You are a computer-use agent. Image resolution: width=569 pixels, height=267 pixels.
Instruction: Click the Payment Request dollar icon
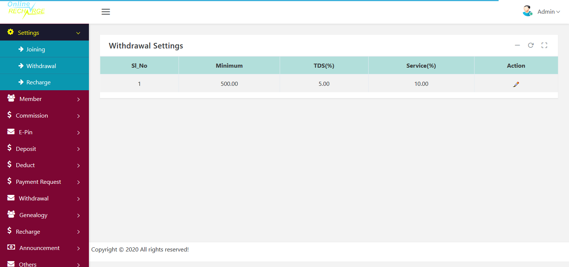(x=10, y=181)
